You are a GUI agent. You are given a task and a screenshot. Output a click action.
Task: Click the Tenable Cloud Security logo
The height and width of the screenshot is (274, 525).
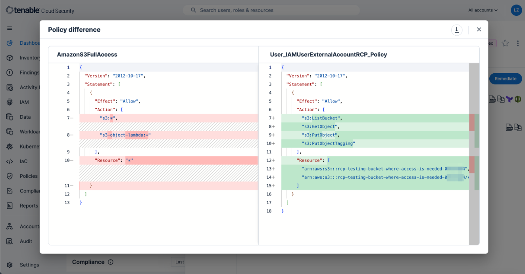point(40,10)
